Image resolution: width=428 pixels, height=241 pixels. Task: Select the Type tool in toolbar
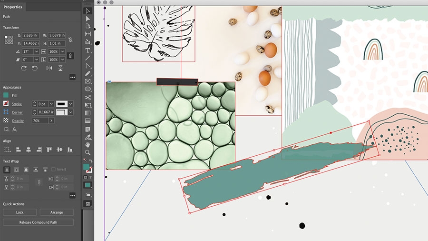click(x=88, y=50)
